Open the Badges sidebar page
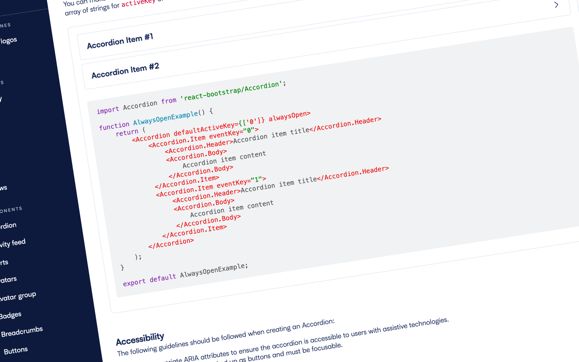 coord(10,315)
